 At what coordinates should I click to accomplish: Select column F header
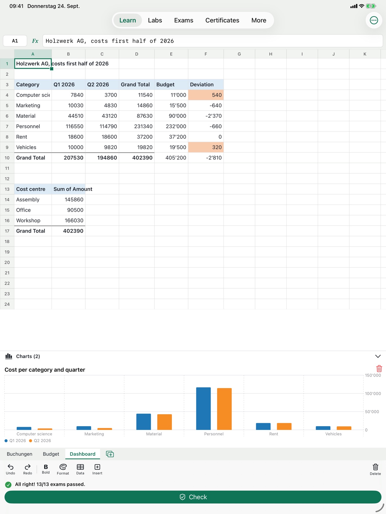click(x=206, y=54)
